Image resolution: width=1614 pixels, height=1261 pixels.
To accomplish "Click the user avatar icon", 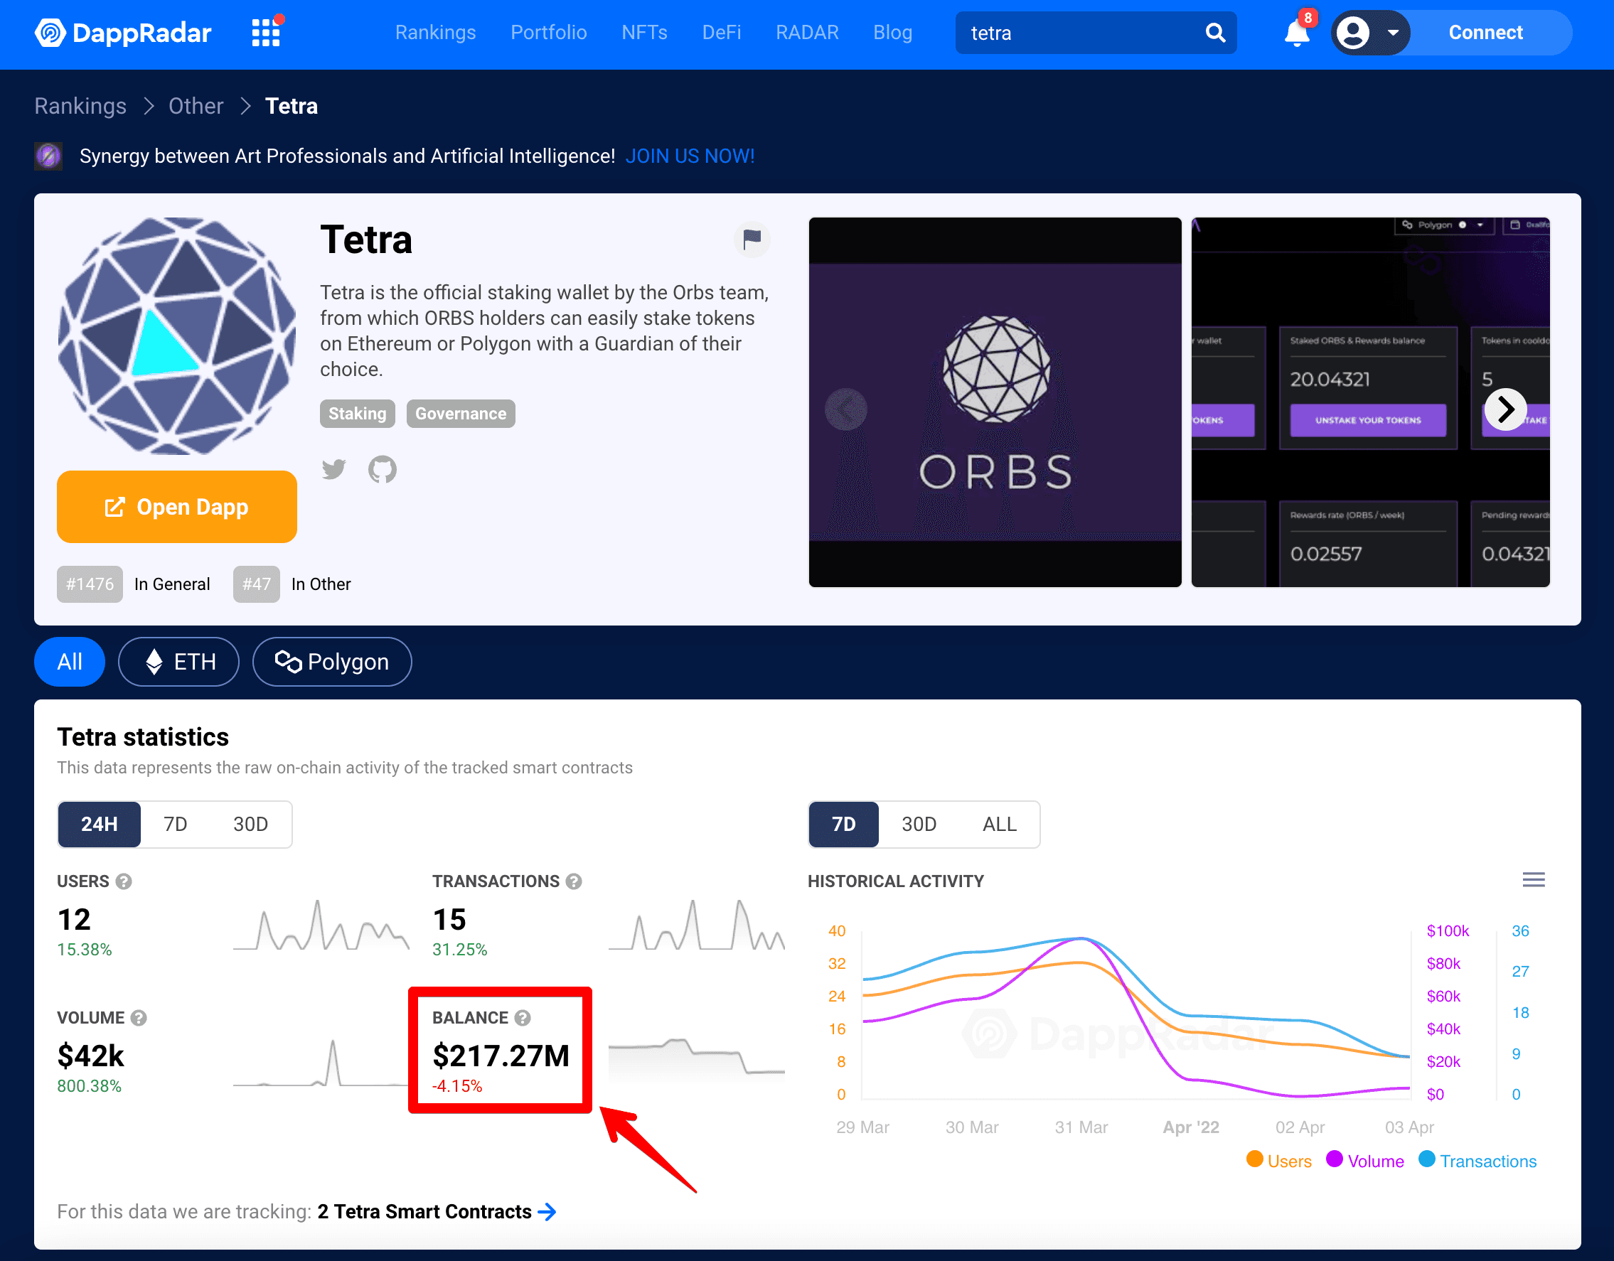I will (1353, 33).
